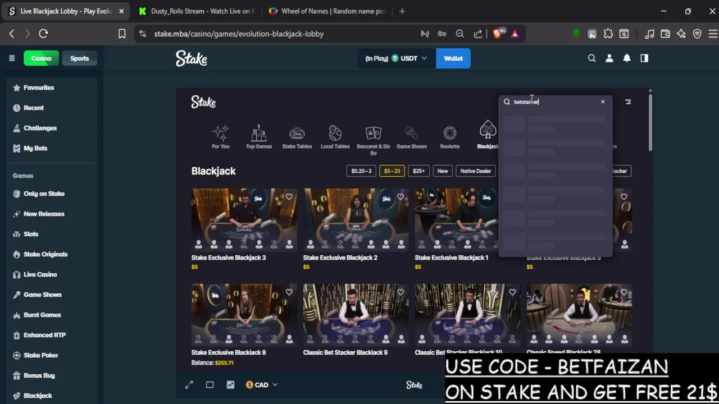Viewport: 719px width, 404px height.
Task: Switch to the Casino tab
Action: click(x=41, y=58)
